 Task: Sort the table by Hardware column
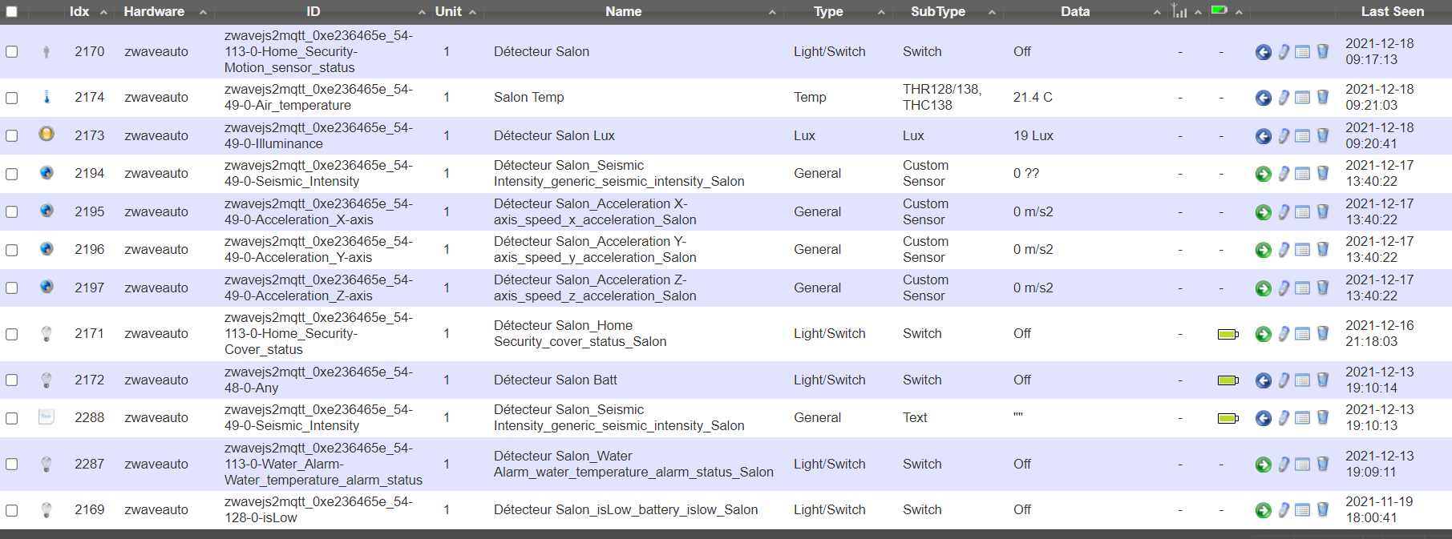[154, 11]
